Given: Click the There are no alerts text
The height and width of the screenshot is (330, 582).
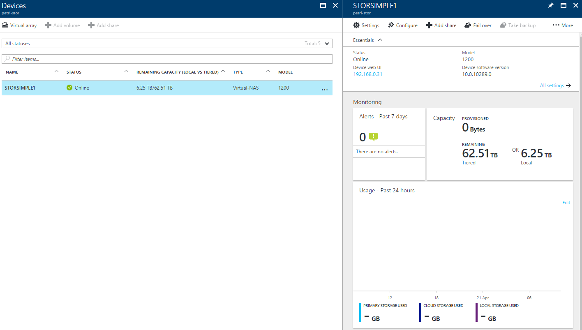Looking at the screenshot, I should pos(377,152).
